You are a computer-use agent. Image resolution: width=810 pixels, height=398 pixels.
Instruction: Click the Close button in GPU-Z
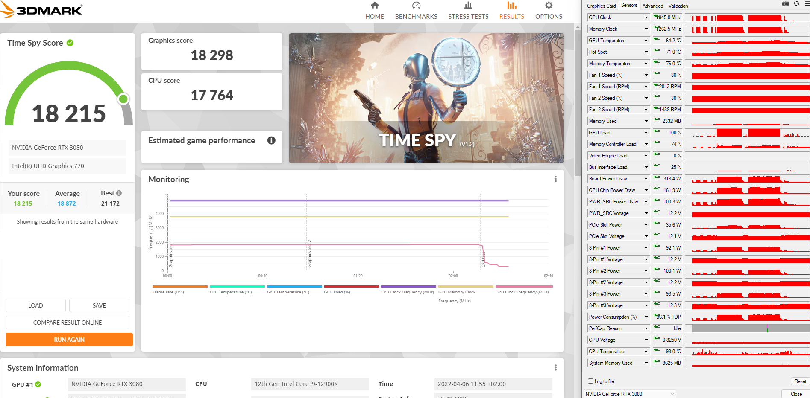point(796,394)
